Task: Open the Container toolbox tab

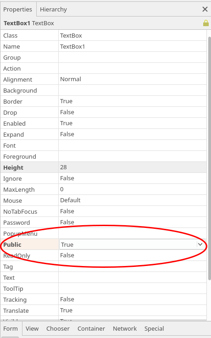Action: 91,328
